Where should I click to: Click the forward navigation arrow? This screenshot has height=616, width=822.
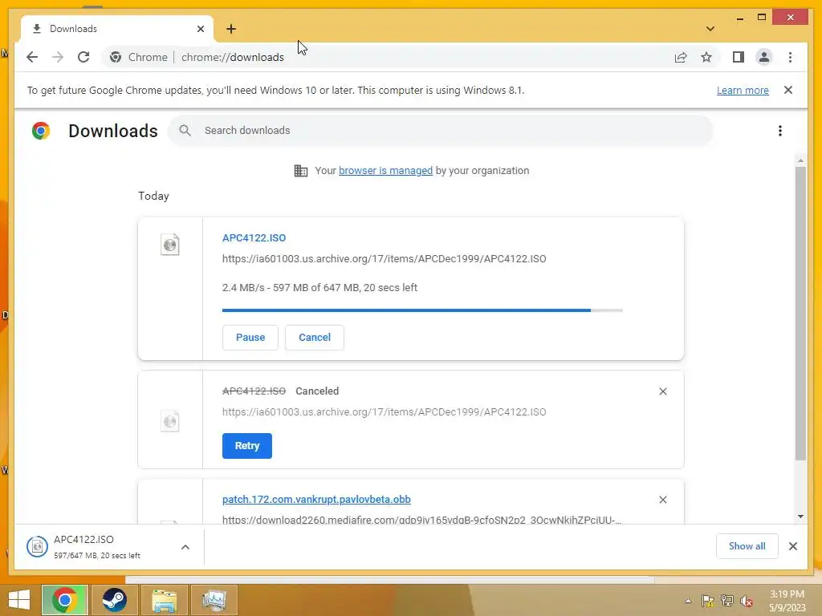tap(58, 57)
